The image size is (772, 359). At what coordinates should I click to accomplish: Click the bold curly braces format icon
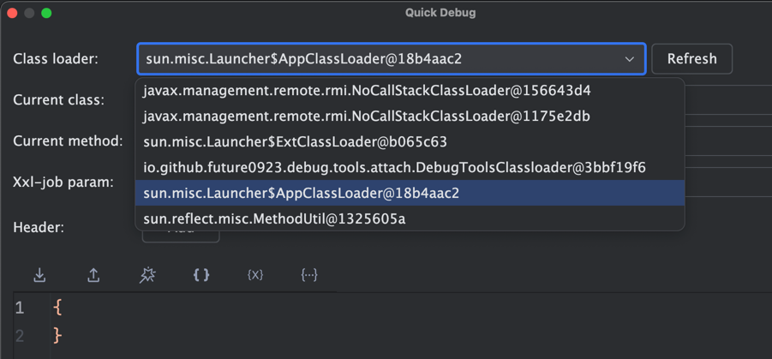(x=200, y=275)
